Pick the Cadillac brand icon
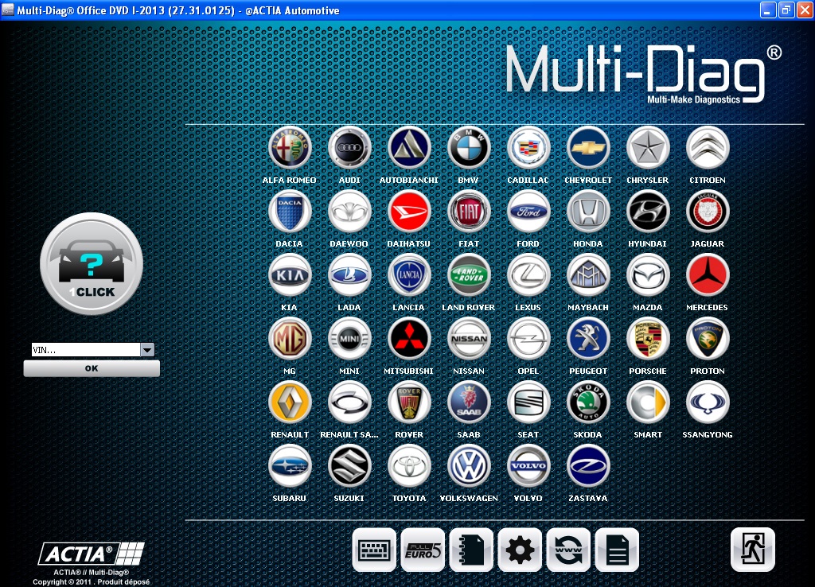 click(528, 148)
